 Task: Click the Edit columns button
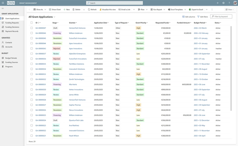point(189,17)
